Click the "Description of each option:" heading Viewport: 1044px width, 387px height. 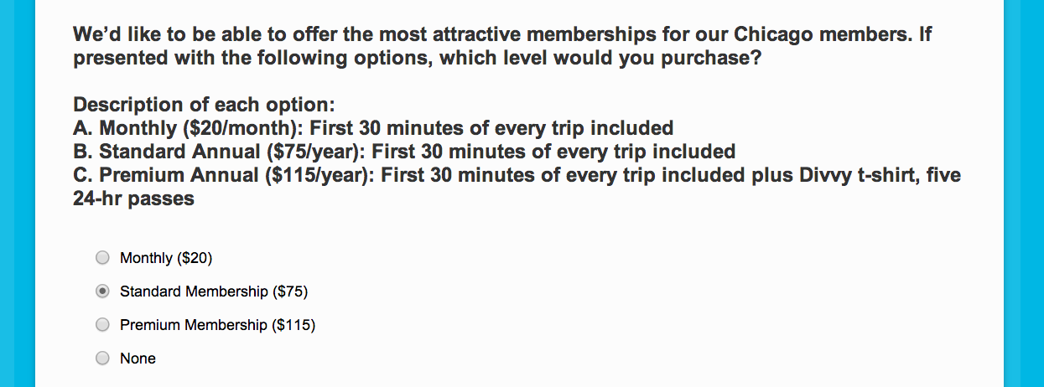coord(204,106)
